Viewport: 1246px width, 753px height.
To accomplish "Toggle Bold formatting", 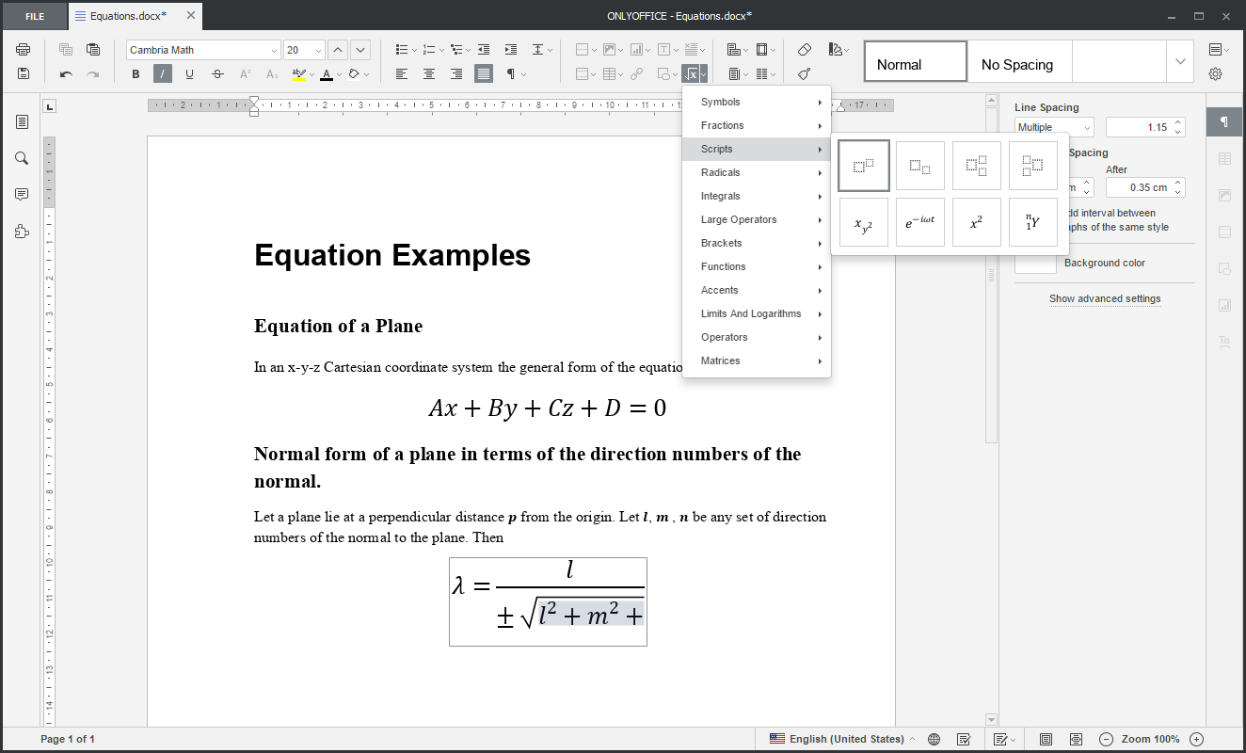I will [136, 73].
